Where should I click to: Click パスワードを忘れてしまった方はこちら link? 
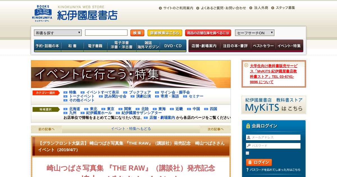coord(275,170)
